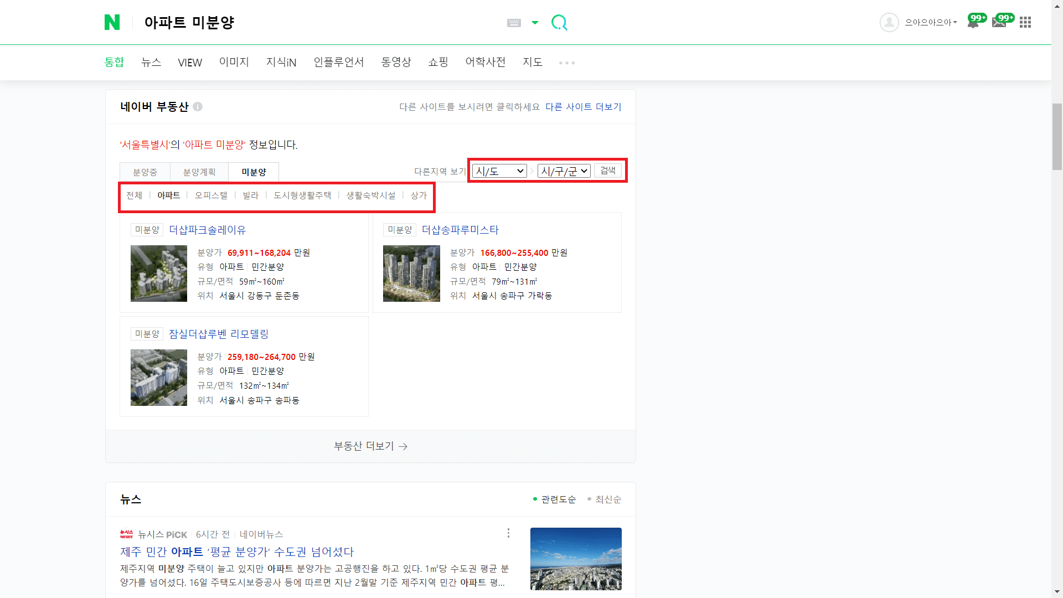Click the 네이버뉴스 link
1063x598 pixels.
261,534
